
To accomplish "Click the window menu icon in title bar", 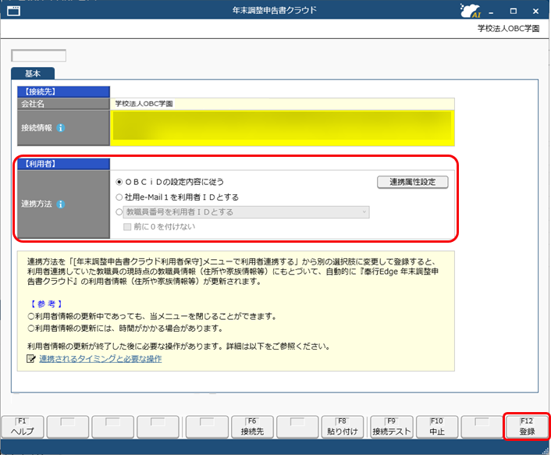I will 13,11.
